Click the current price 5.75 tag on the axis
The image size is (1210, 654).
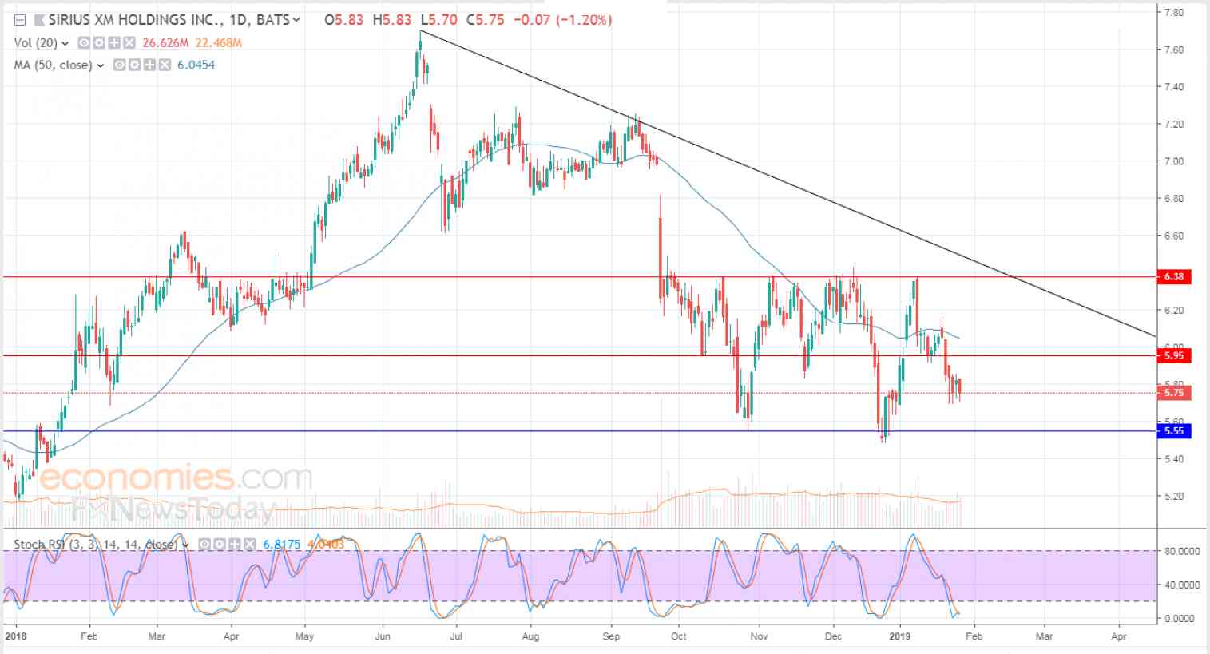point(1174,393)
